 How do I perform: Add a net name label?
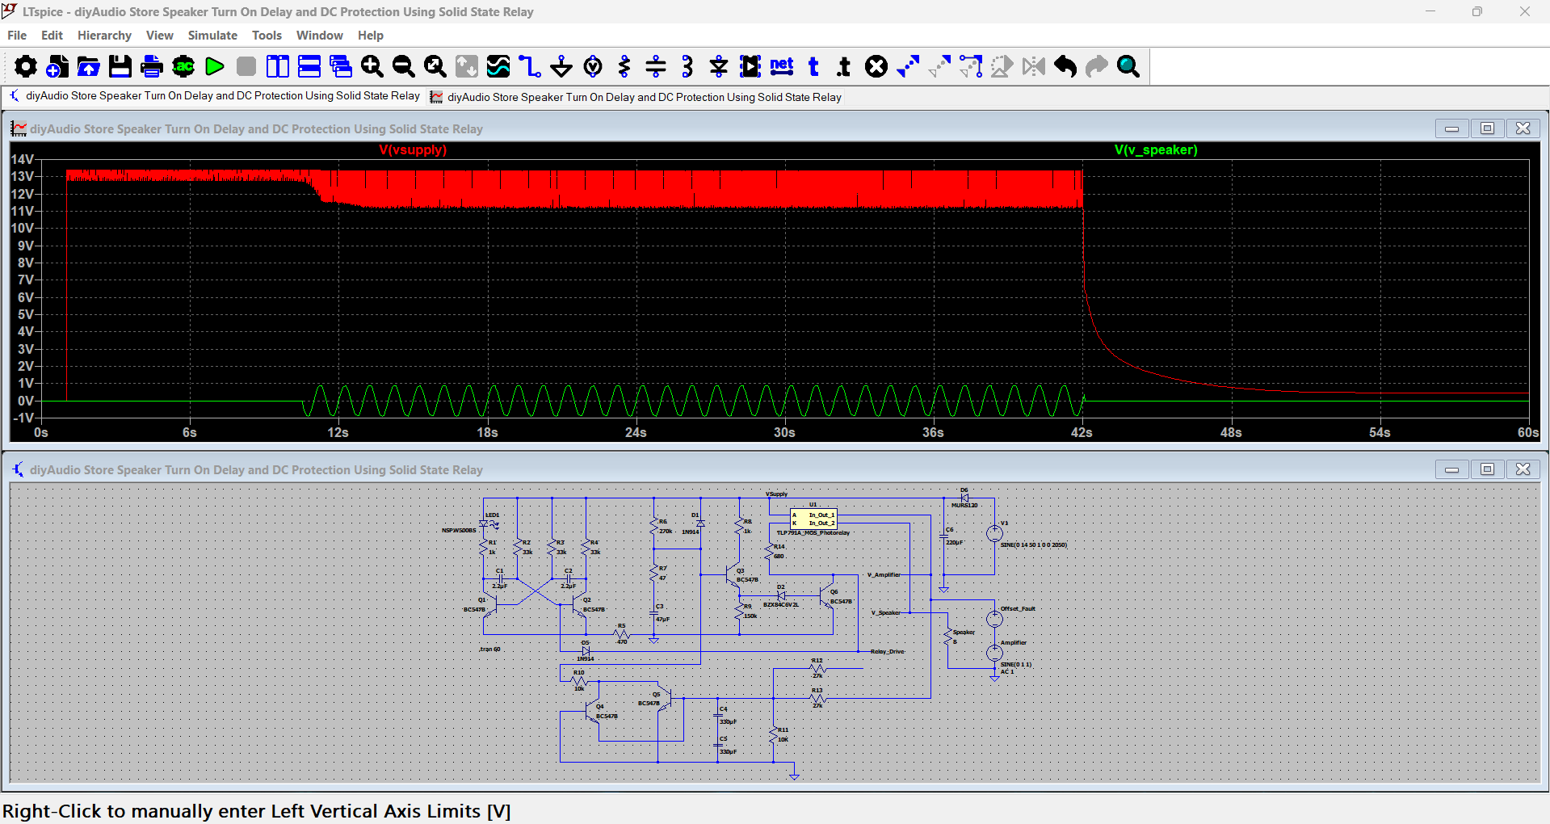[782, 66]
